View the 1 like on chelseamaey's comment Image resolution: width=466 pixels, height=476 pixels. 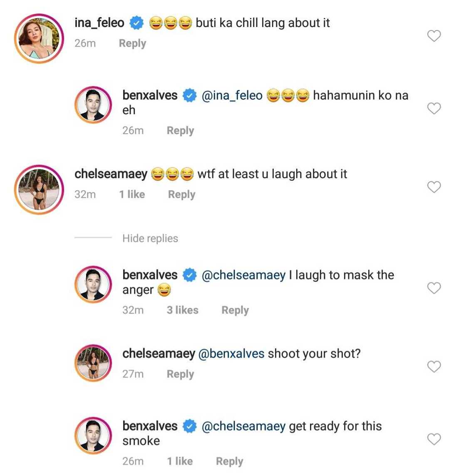[132, 194]
